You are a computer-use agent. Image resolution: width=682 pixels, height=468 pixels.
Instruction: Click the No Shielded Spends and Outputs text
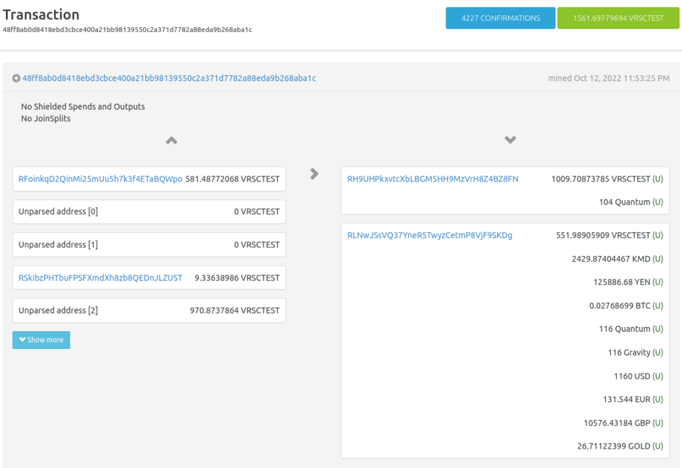pos(83,106)
